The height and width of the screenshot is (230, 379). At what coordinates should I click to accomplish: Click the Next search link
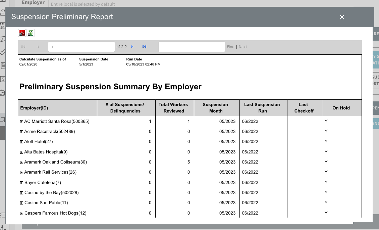click(x=243, y=47)
